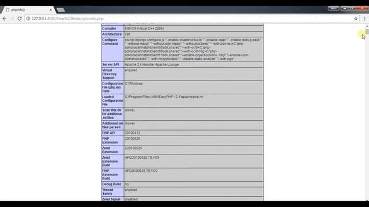Maximize the Chrome window
The image size is (369, 207).
pyautogui.click(x=352, y=8)
